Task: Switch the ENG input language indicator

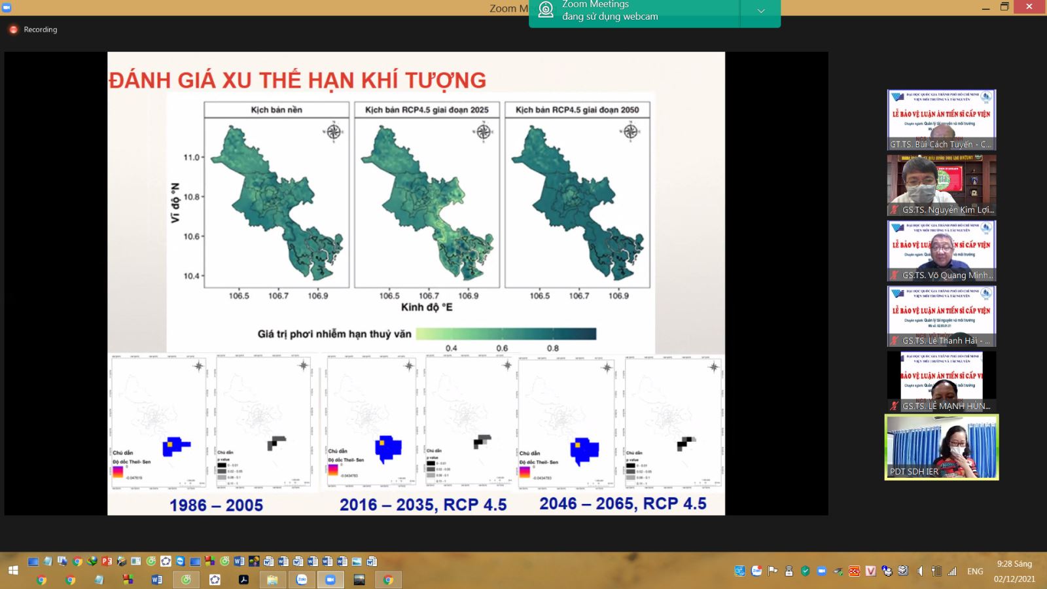Action: coord(974,571)
